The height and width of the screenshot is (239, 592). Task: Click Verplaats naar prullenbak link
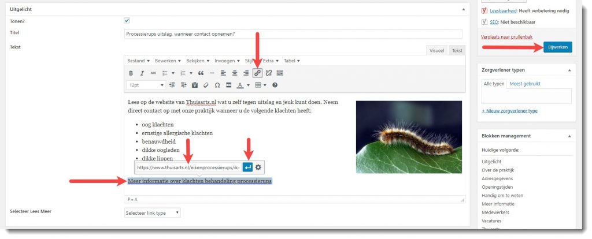pos(506,37)
